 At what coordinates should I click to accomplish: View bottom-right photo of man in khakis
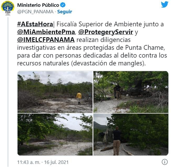tap(131, 134)
